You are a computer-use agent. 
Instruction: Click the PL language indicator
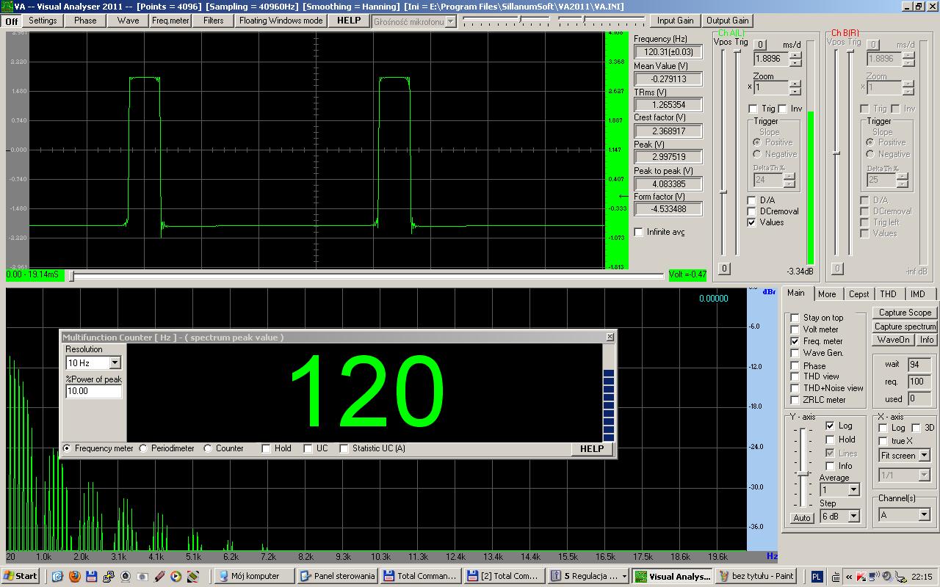[x=817, y=577]
